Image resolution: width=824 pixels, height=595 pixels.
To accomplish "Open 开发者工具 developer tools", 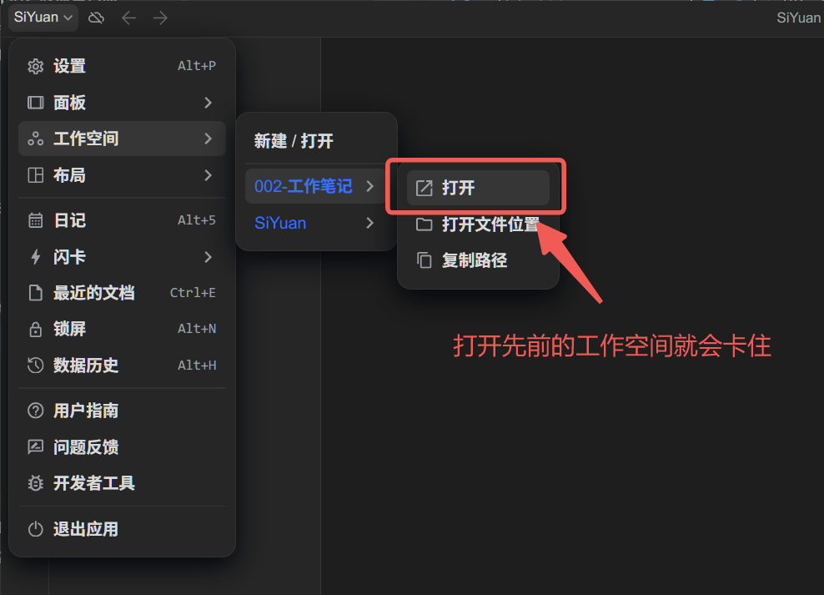I will (122, 483).
